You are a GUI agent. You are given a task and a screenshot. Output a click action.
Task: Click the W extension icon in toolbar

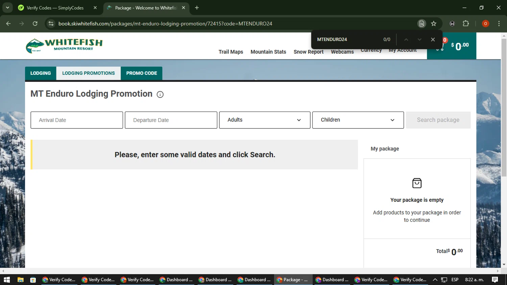(452, 24)
